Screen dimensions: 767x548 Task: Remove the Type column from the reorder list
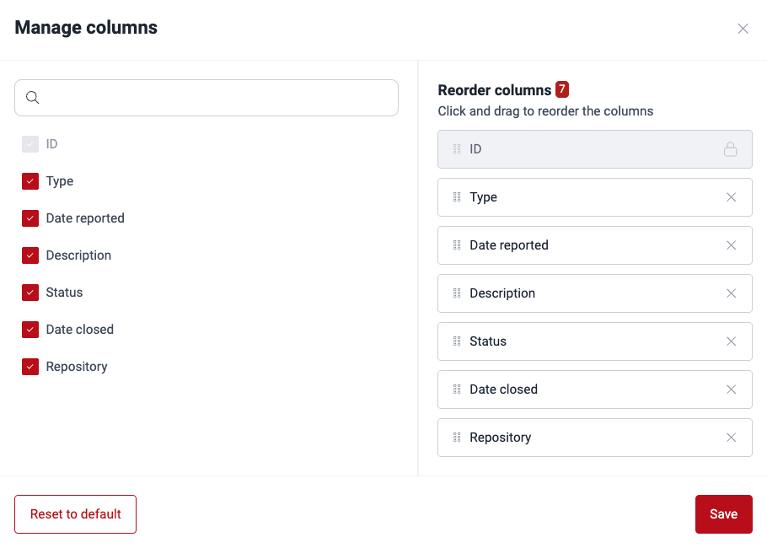point(731,196)
